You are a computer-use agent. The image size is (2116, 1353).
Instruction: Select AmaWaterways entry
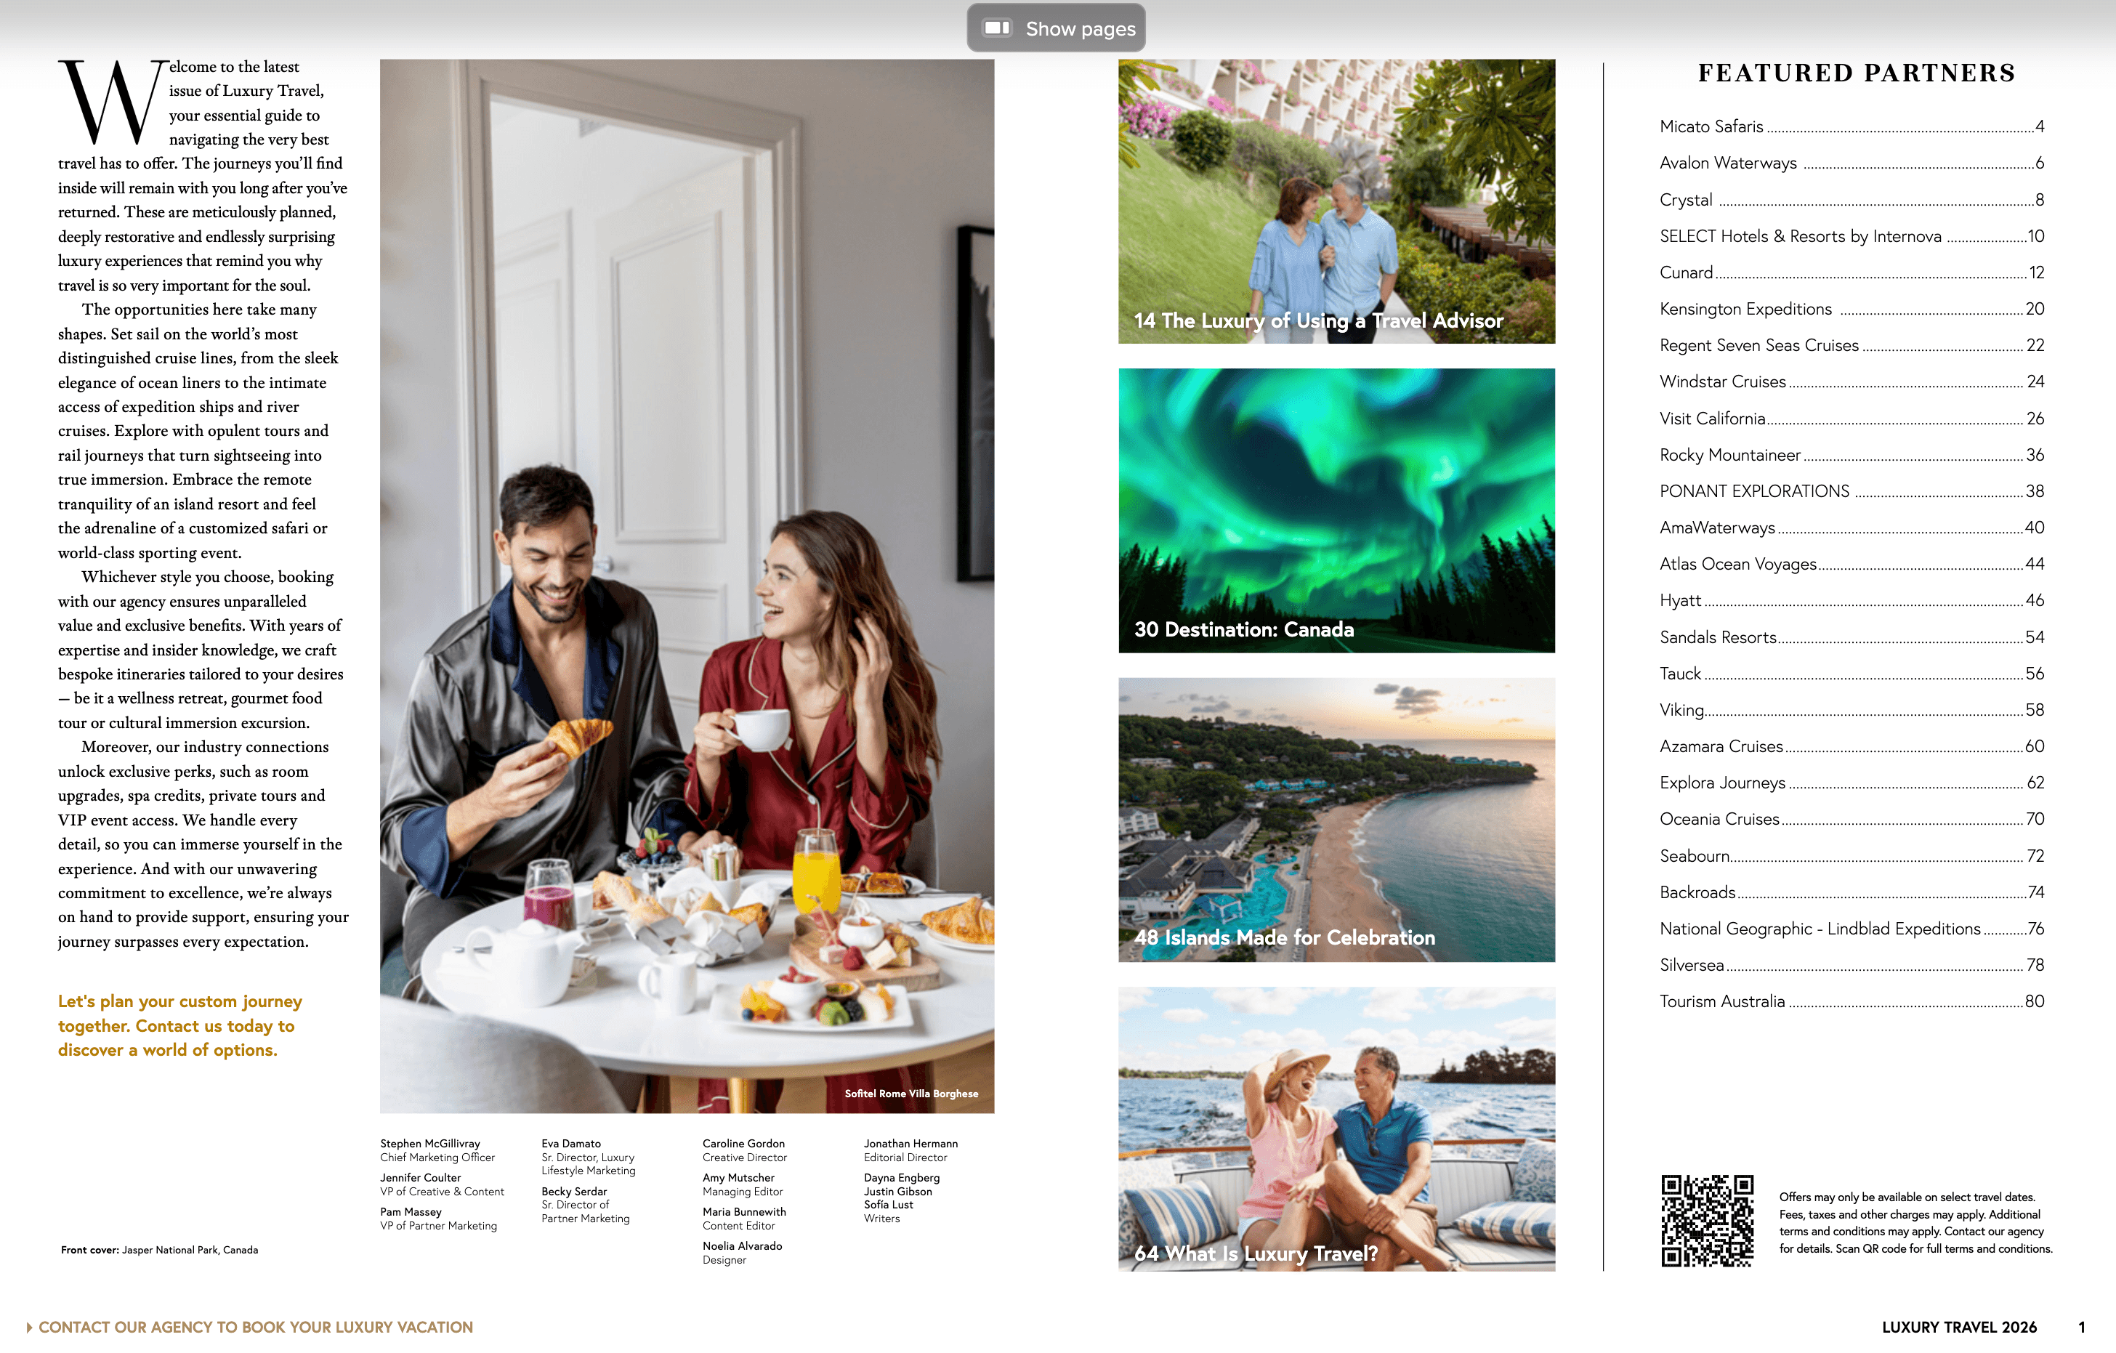(x=1851, y=528)
